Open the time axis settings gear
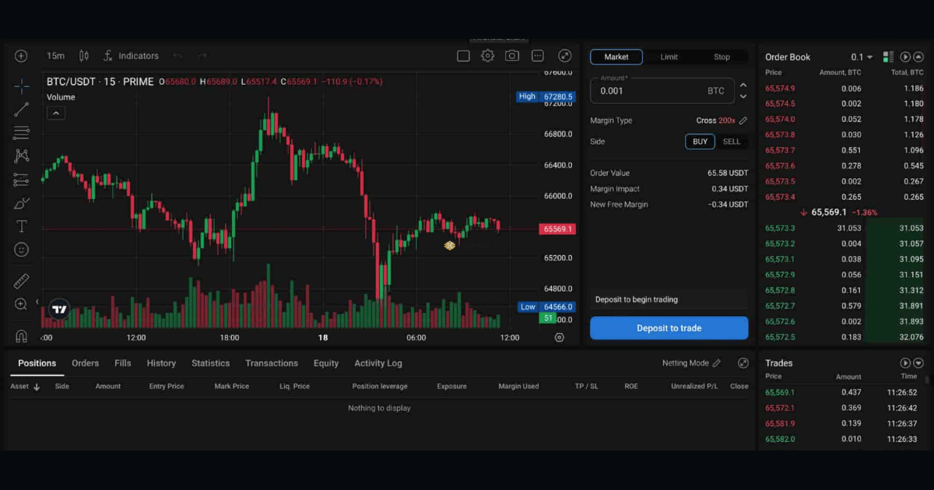Viewport: 934px width, 490px height. pos(559,338)
